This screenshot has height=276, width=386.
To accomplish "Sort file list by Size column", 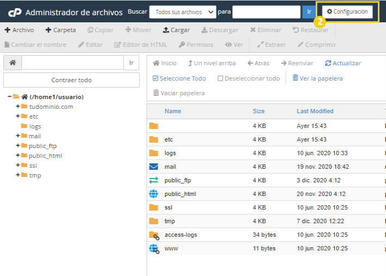I will (258, 111).
